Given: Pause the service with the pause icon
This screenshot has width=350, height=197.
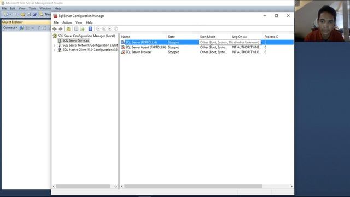Looking at the screenshot, I should pos(104,28).
